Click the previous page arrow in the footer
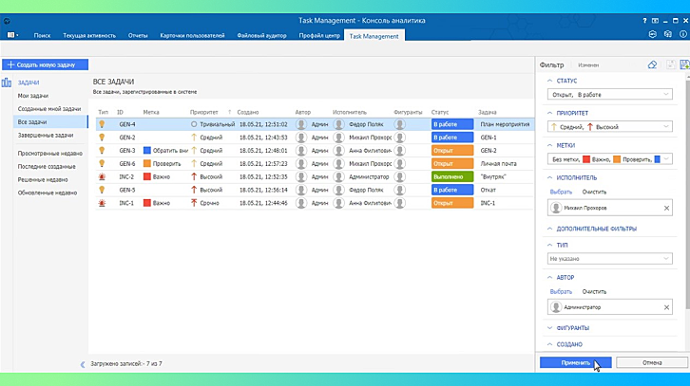This screenshot has height=386, width=690. [82, 363]
